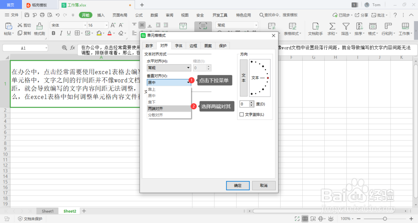
Task: Decrease font size with A- icon
Action: (x=121, y=25)
